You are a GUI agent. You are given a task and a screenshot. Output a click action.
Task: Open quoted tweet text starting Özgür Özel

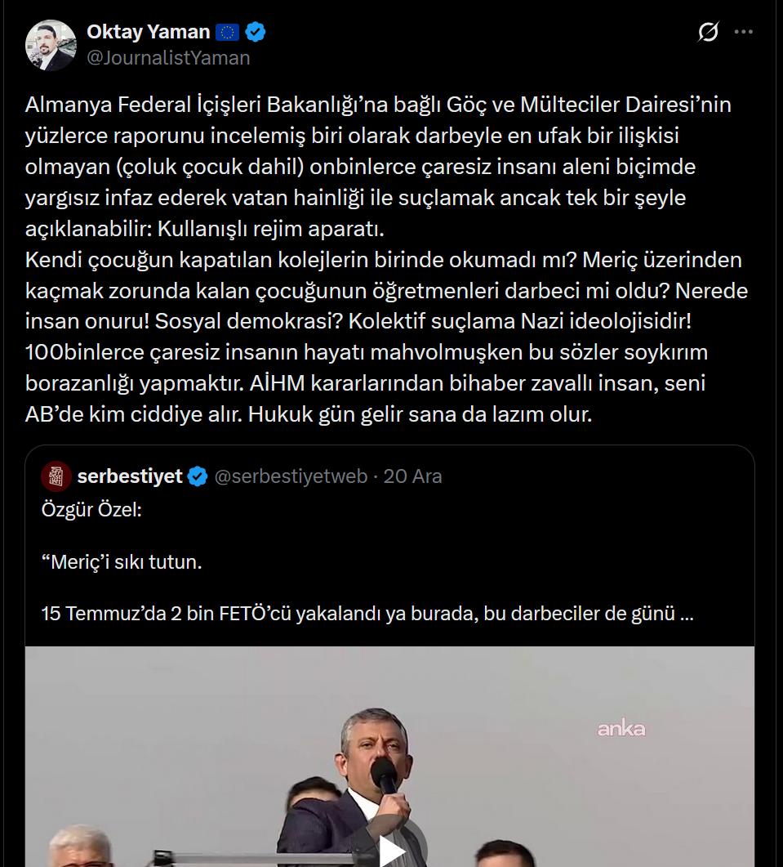click(x=91, y=509)
